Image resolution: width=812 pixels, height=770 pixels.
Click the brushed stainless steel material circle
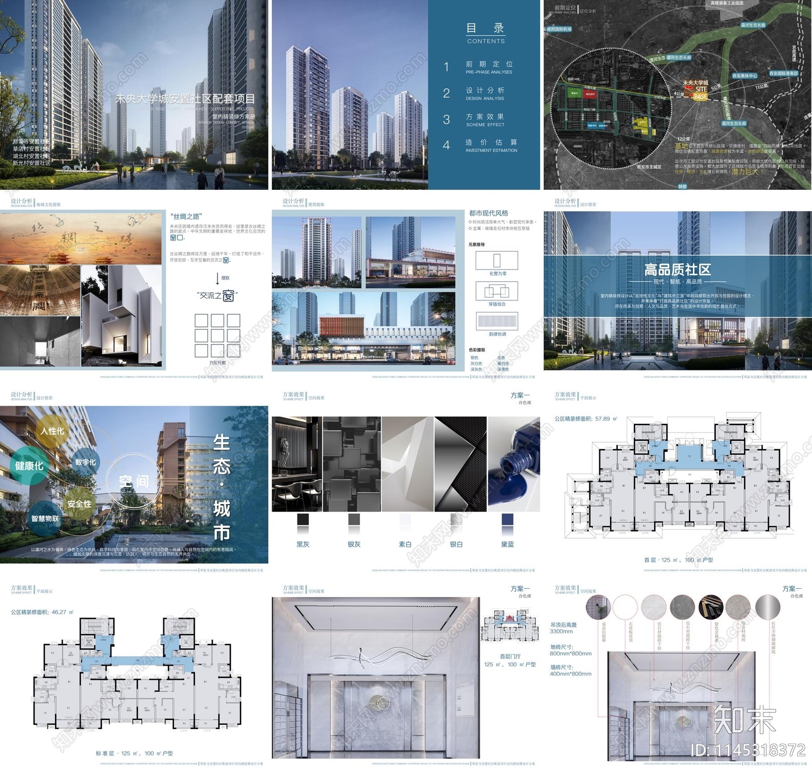[x=768, y=607]
